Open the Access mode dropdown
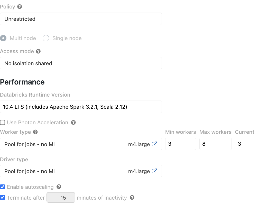The width and height of the screenshot is (278, 205). [81, 63]
